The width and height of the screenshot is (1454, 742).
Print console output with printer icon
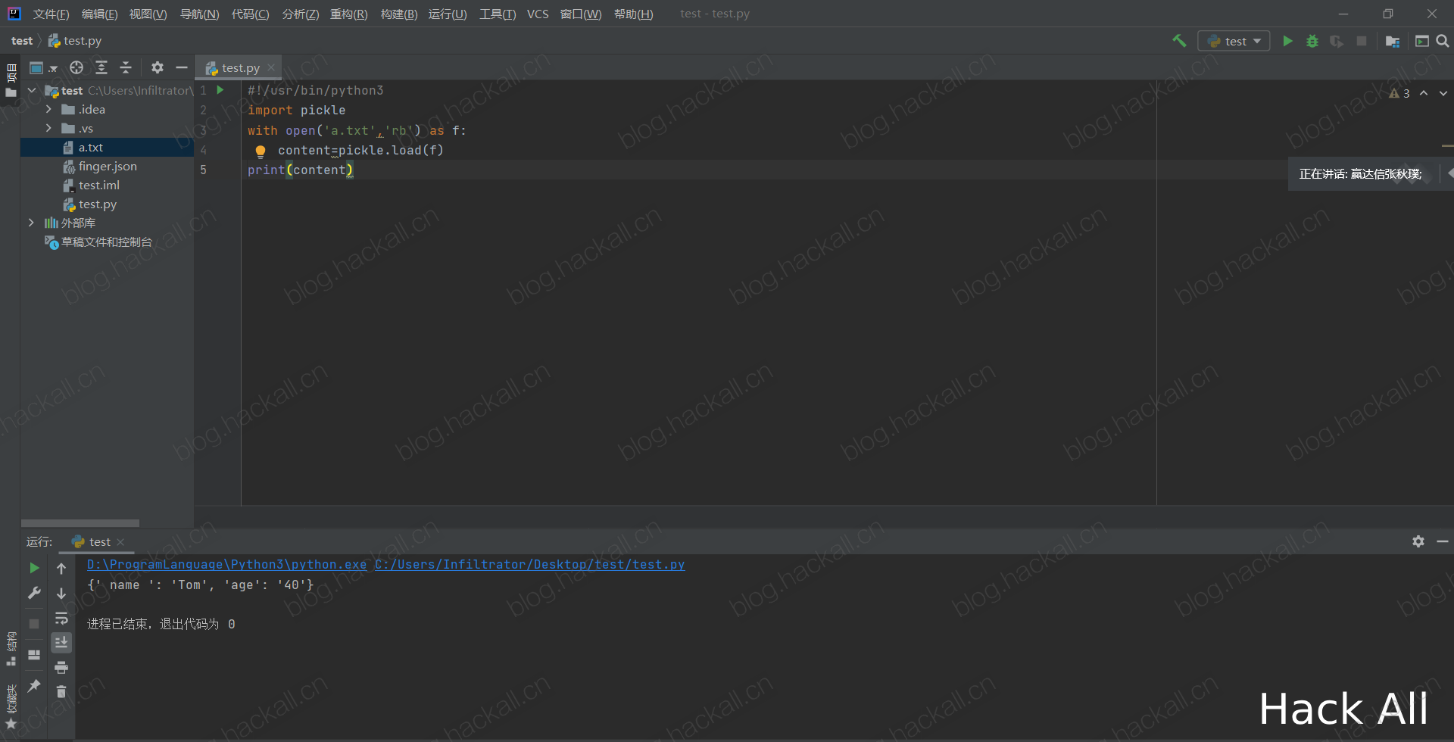tap(61, 667)
